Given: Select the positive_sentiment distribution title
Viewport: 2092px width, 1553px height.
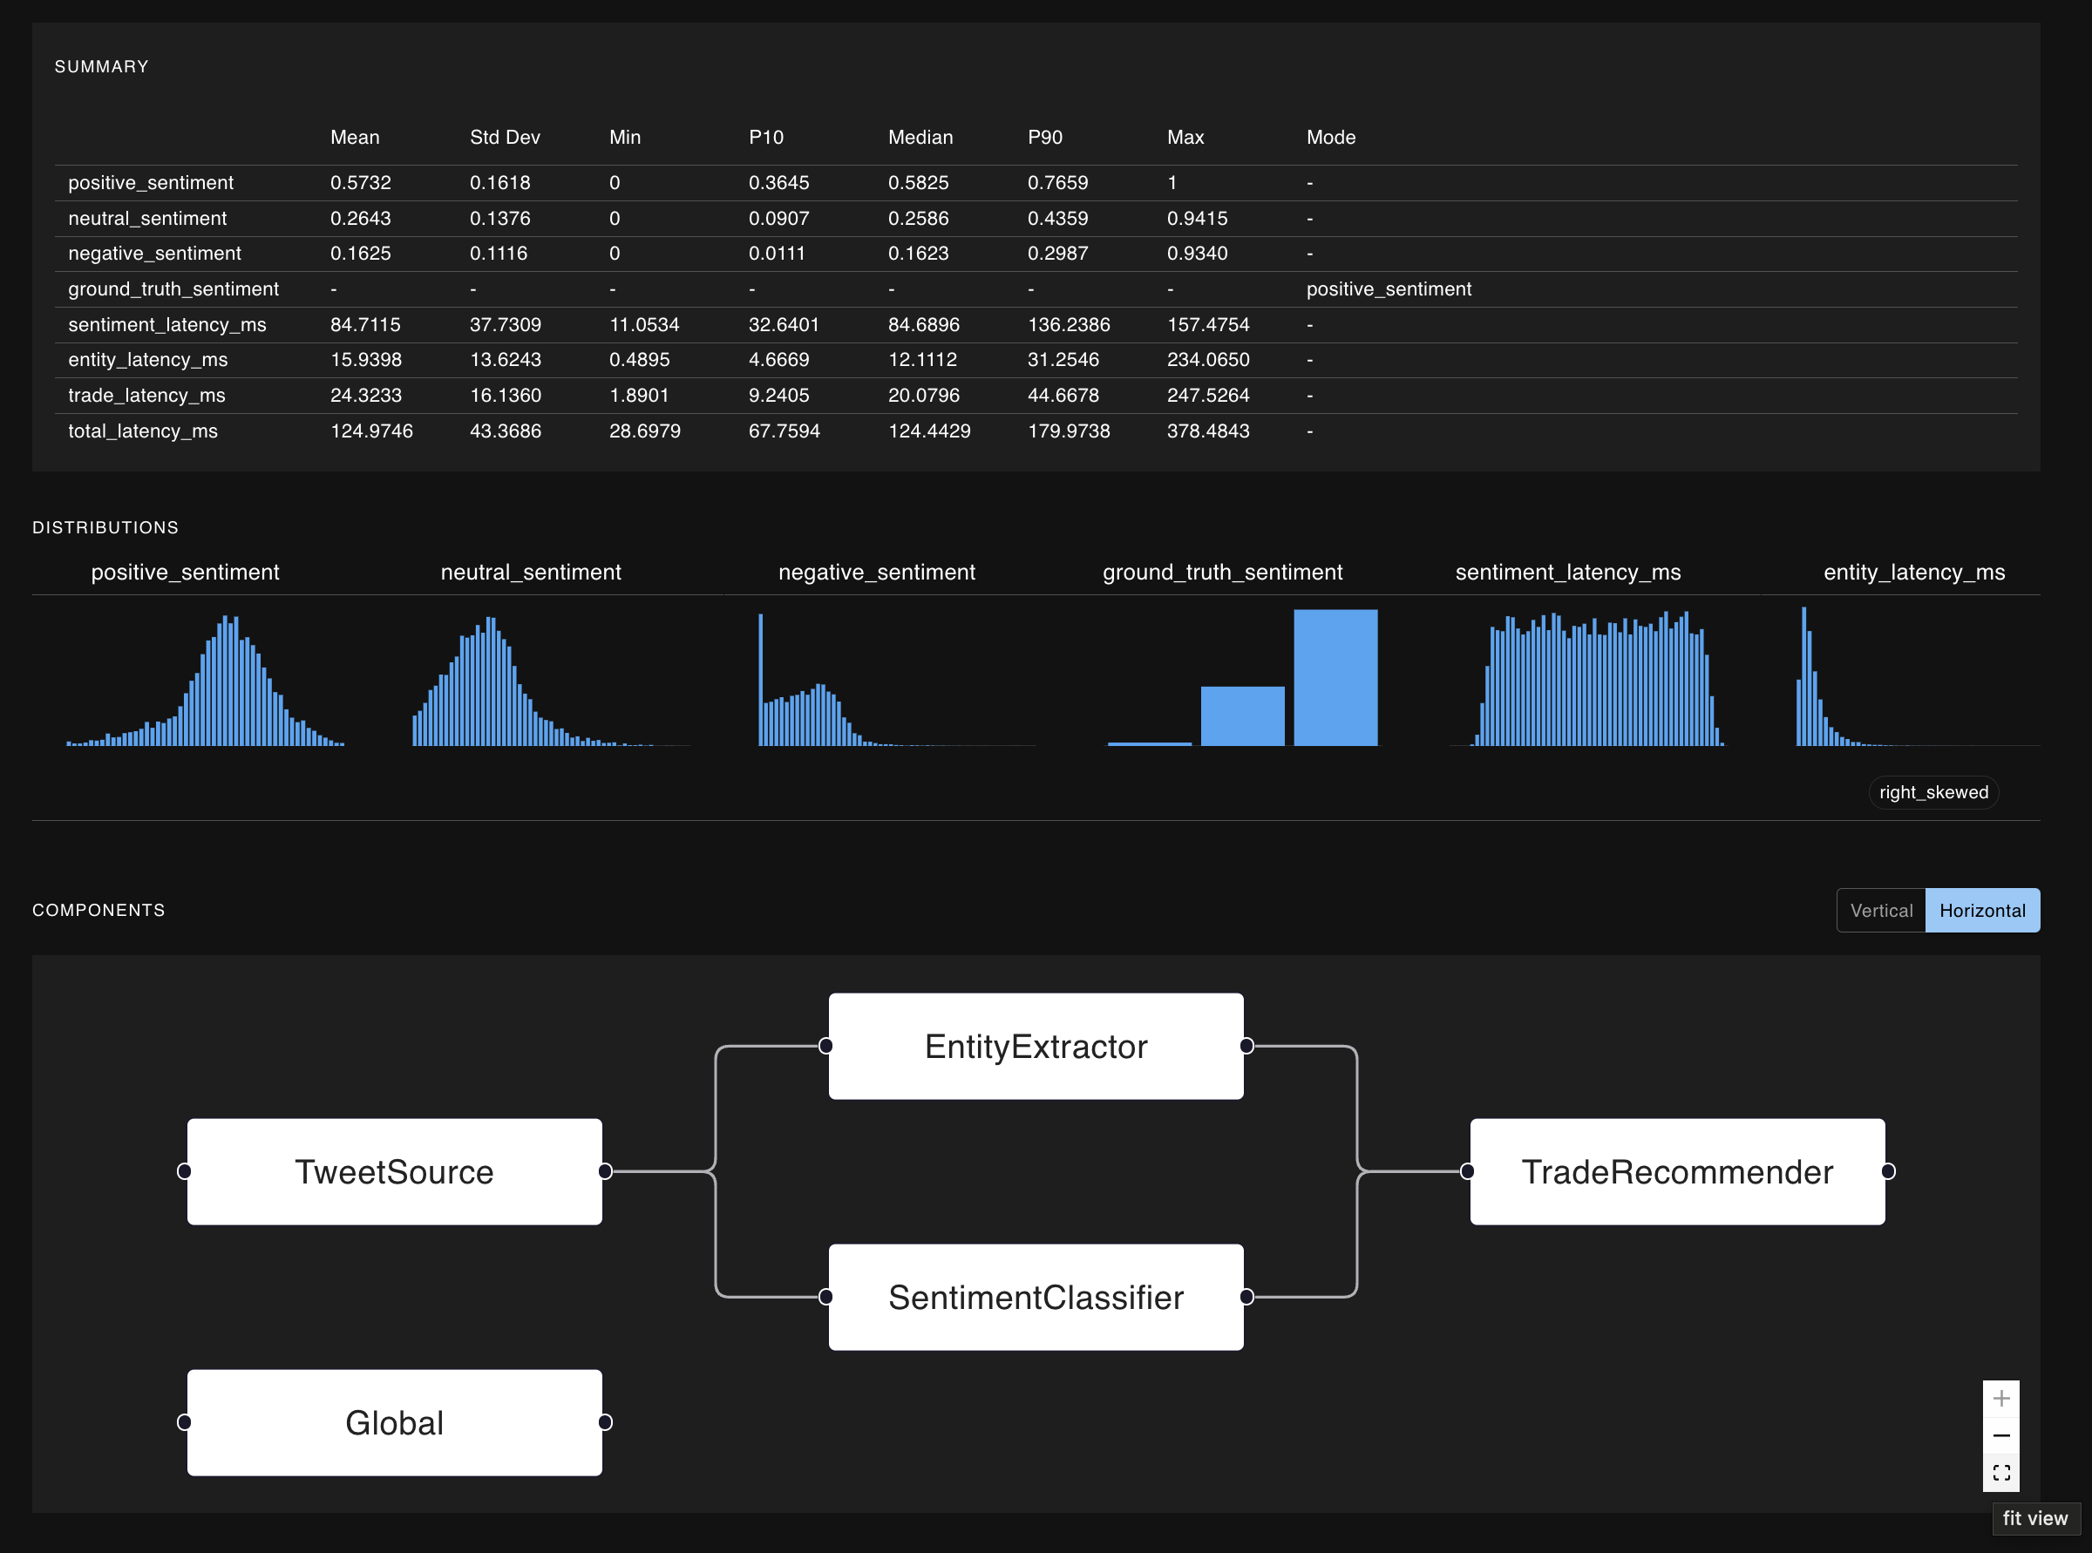Looking at the screenshot, I should coord(184,572).
